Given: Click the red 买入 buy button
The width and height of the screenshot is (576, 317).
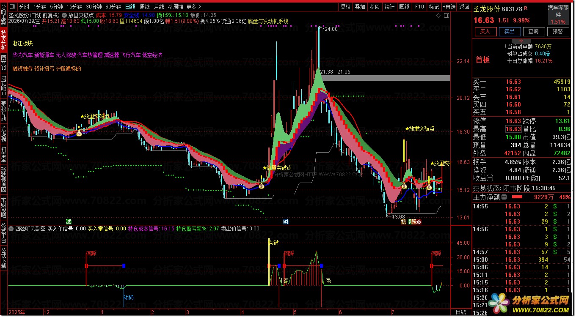Looking at the screenshot, I should point(485,32).
